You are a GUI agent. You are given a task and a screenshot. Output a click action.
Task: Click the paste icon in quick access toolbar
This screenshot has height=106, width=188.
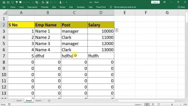click(37, 2)
